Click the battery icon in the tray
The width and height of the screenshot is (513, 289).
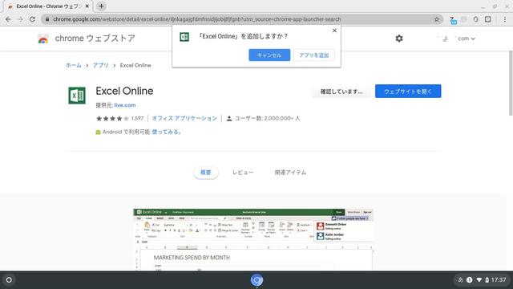(x=487, y=280)
